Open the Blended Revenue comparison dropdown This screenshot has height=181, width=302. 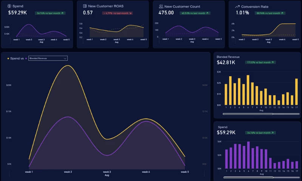point(48,58)
